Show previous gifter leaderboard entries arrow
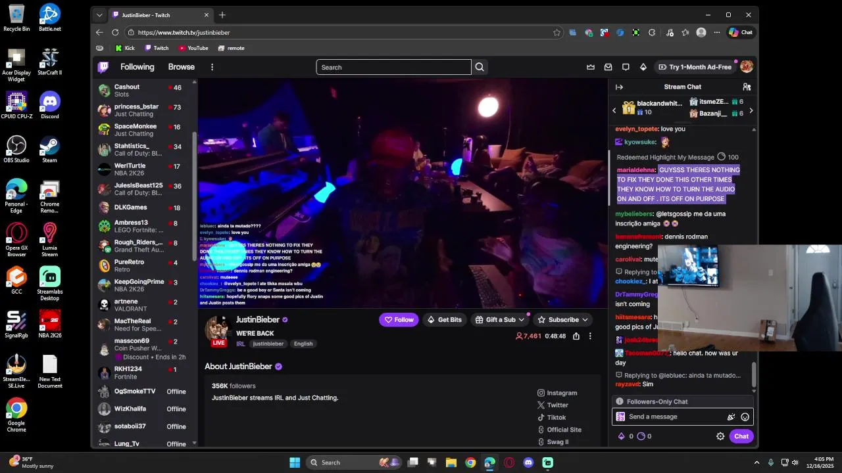Viewport: 842px width, 473px height. coord(614,110)
